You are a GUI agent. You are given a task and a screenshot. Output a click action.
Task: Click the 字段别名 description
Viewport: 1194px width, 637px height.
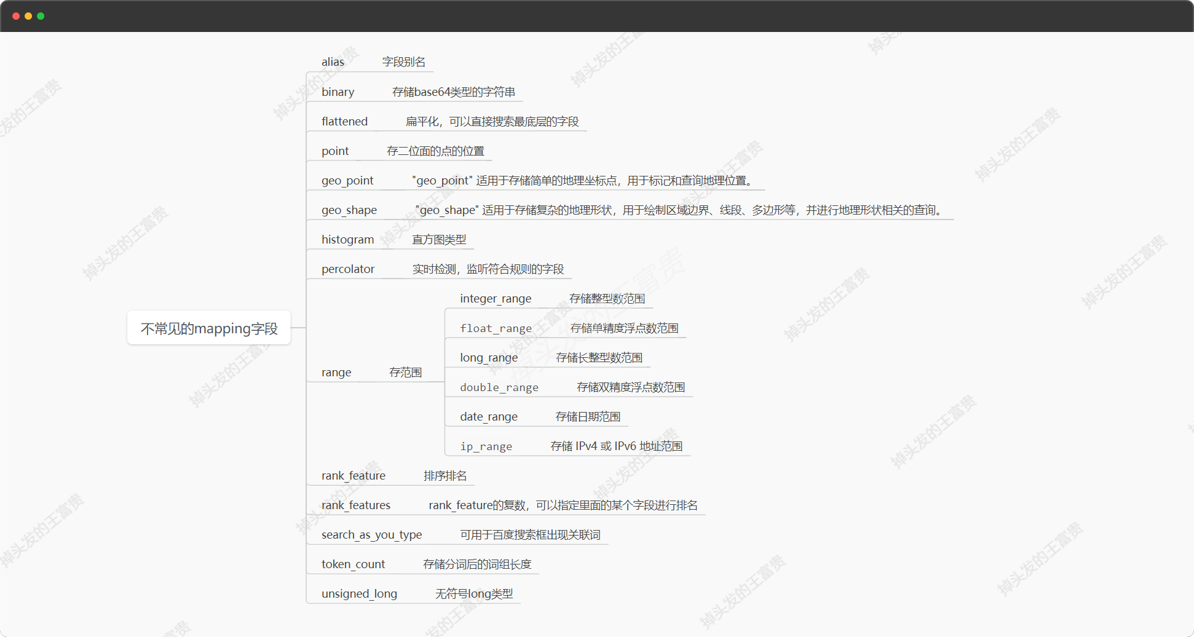click(x=404, y=61)
